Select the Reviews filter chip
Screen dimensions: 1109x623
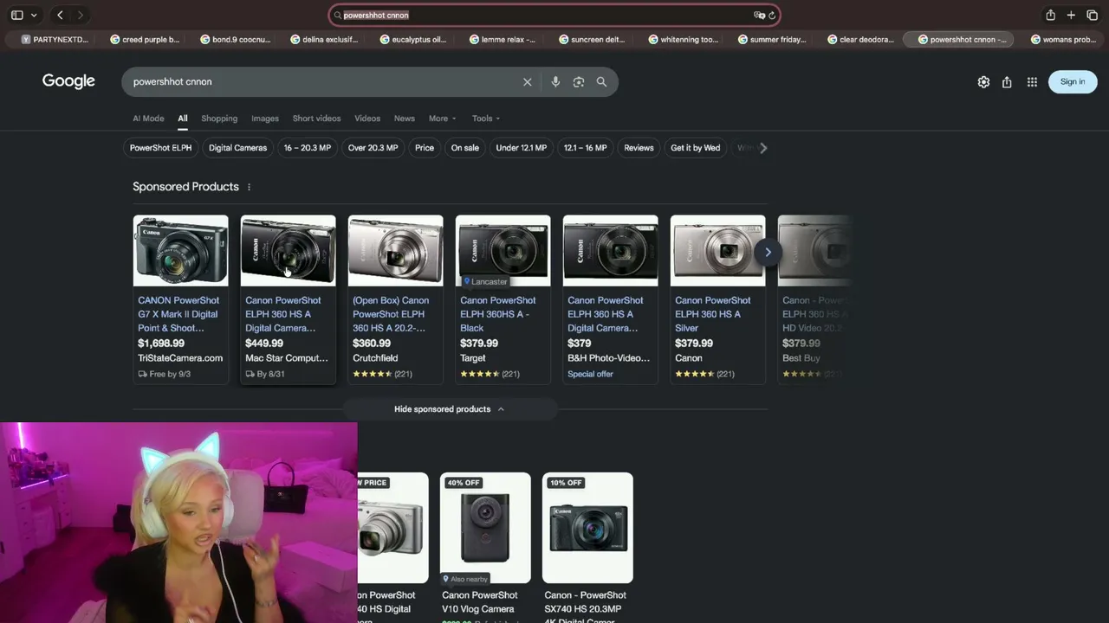click(x=639, y=148)
